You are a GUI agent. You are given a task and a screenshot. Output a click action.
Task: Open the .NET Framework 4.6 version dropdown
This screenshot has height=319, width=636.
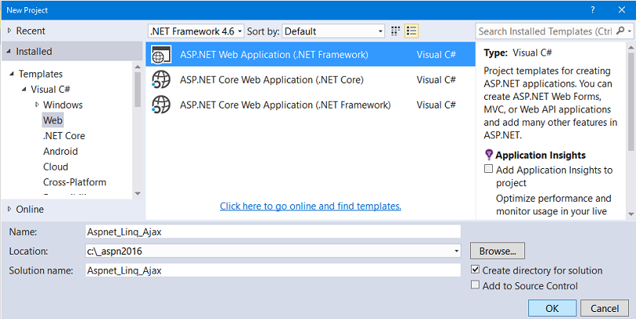(x=197, y=31)
